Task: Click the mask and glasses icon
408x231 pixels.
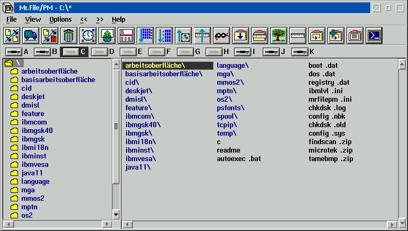Action: (x=221, y=35)
